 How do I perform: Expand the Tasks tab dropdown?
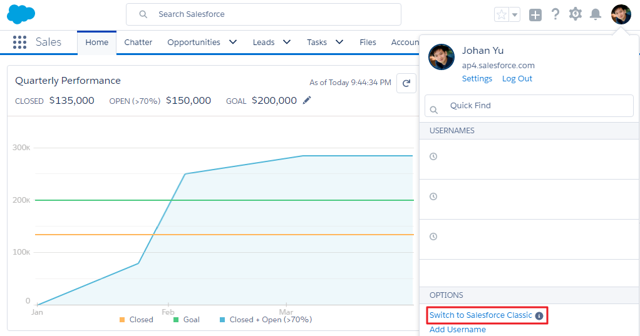(339, 42)
